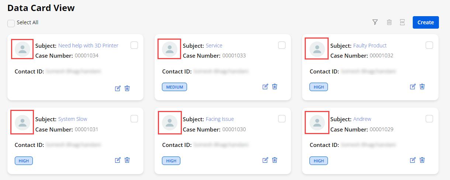Tick the Facing Issue card checkbox

point(282,119)
